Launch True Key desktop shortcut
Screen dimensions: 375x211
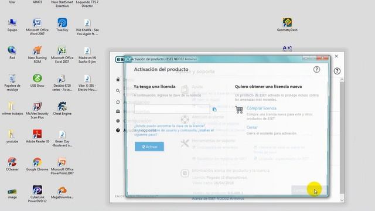pyautogui.click(x=62, y=25)
